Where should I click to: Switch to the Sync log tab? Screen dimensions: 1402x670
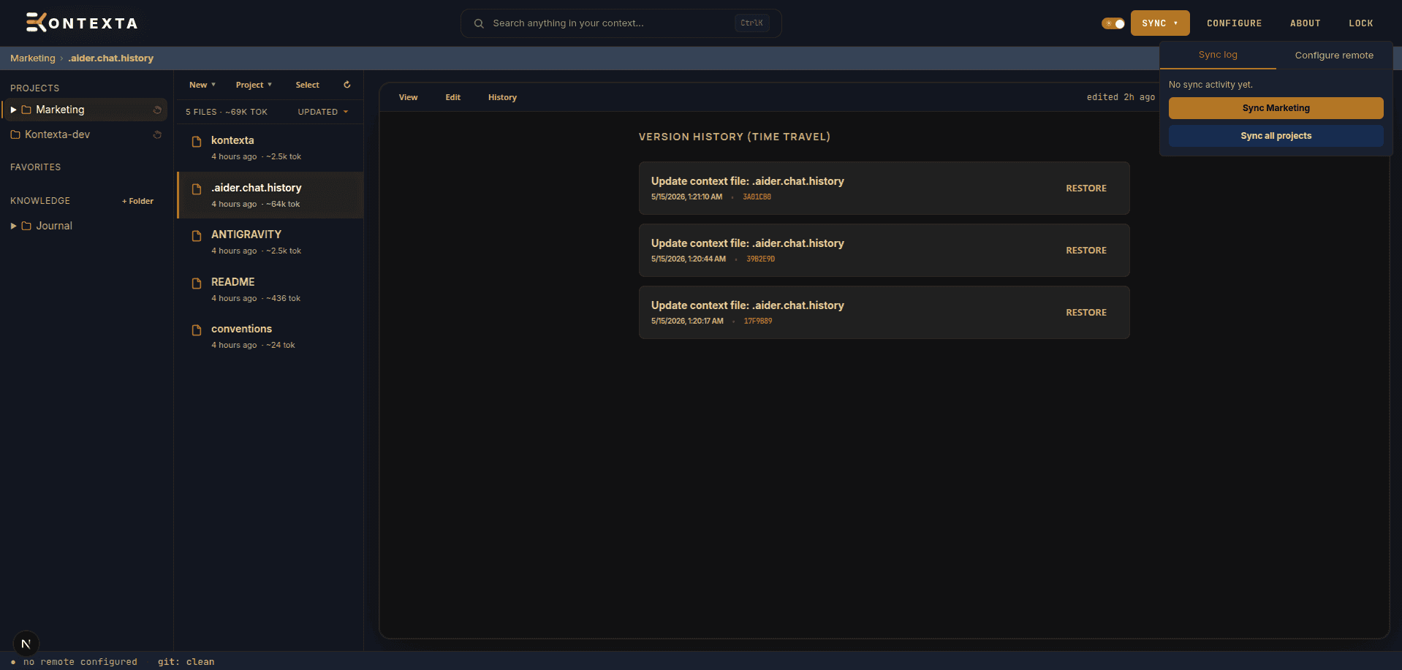1218,55
